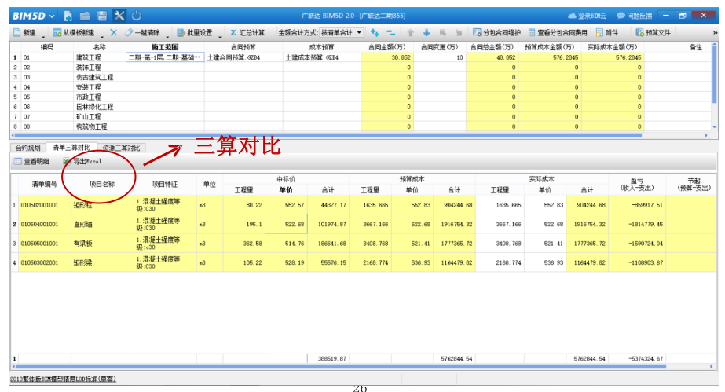Click the add row plus icon

375,32
